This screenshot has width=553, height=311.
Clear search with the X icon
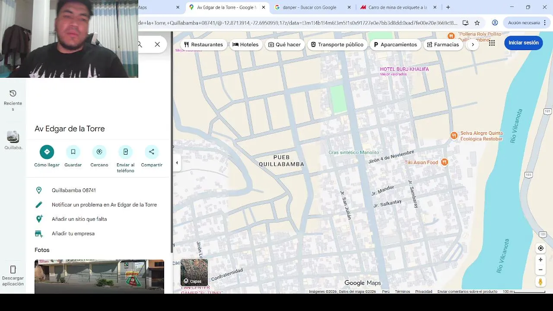pos(157,44)
